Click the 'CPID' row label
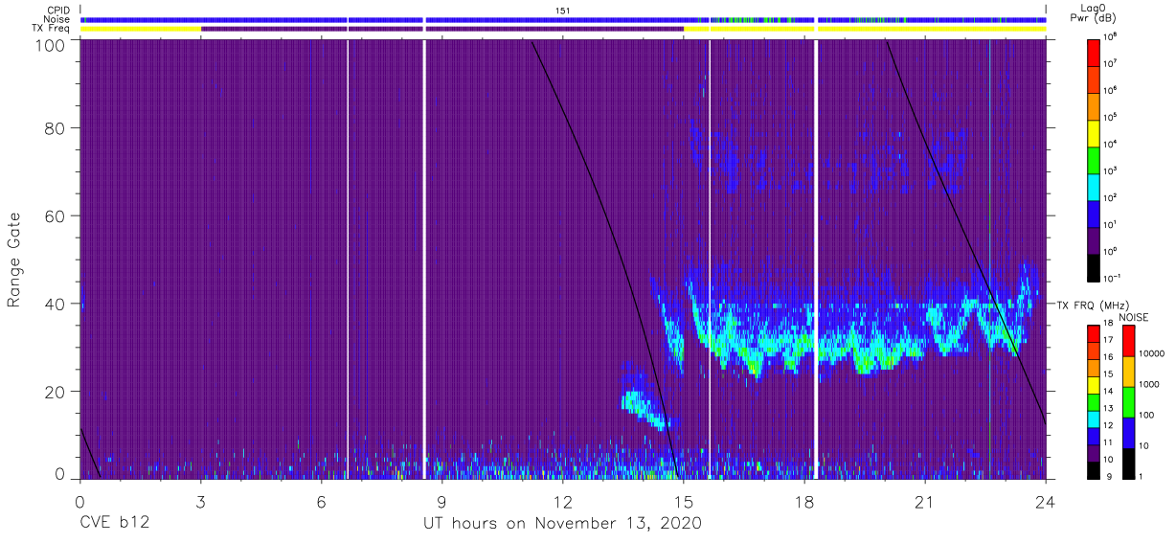 coord(58,11)
